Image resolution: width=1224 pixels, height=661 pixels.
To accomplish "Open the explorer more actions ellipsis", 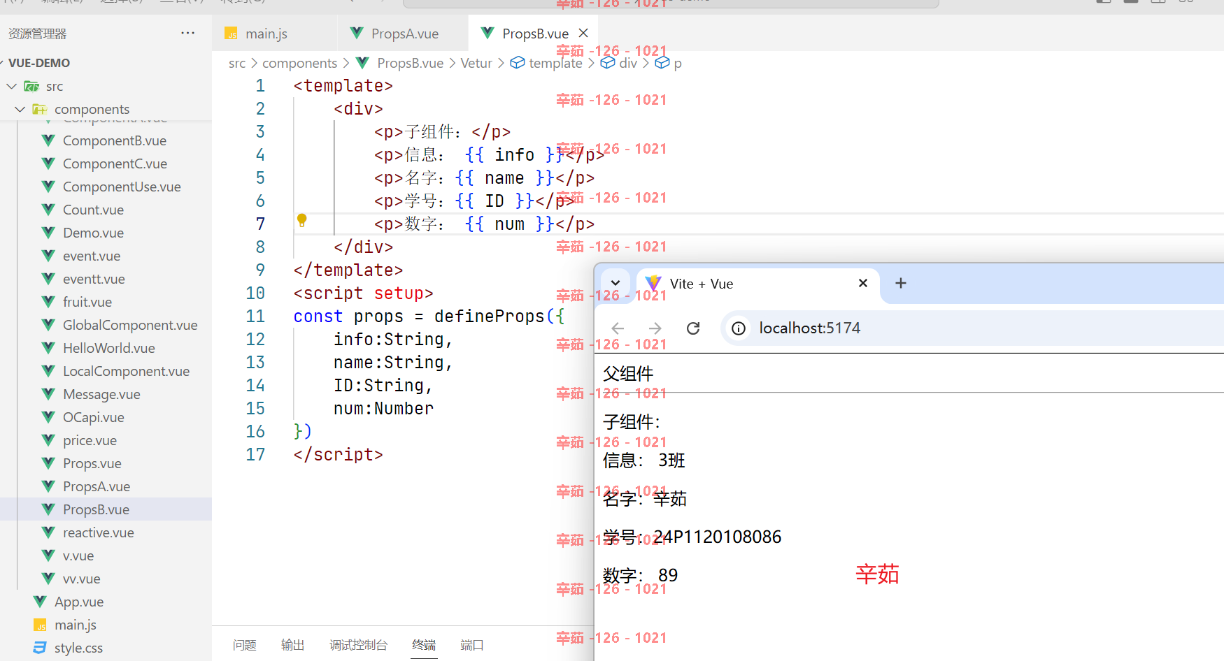I will [x=187, y=33].
